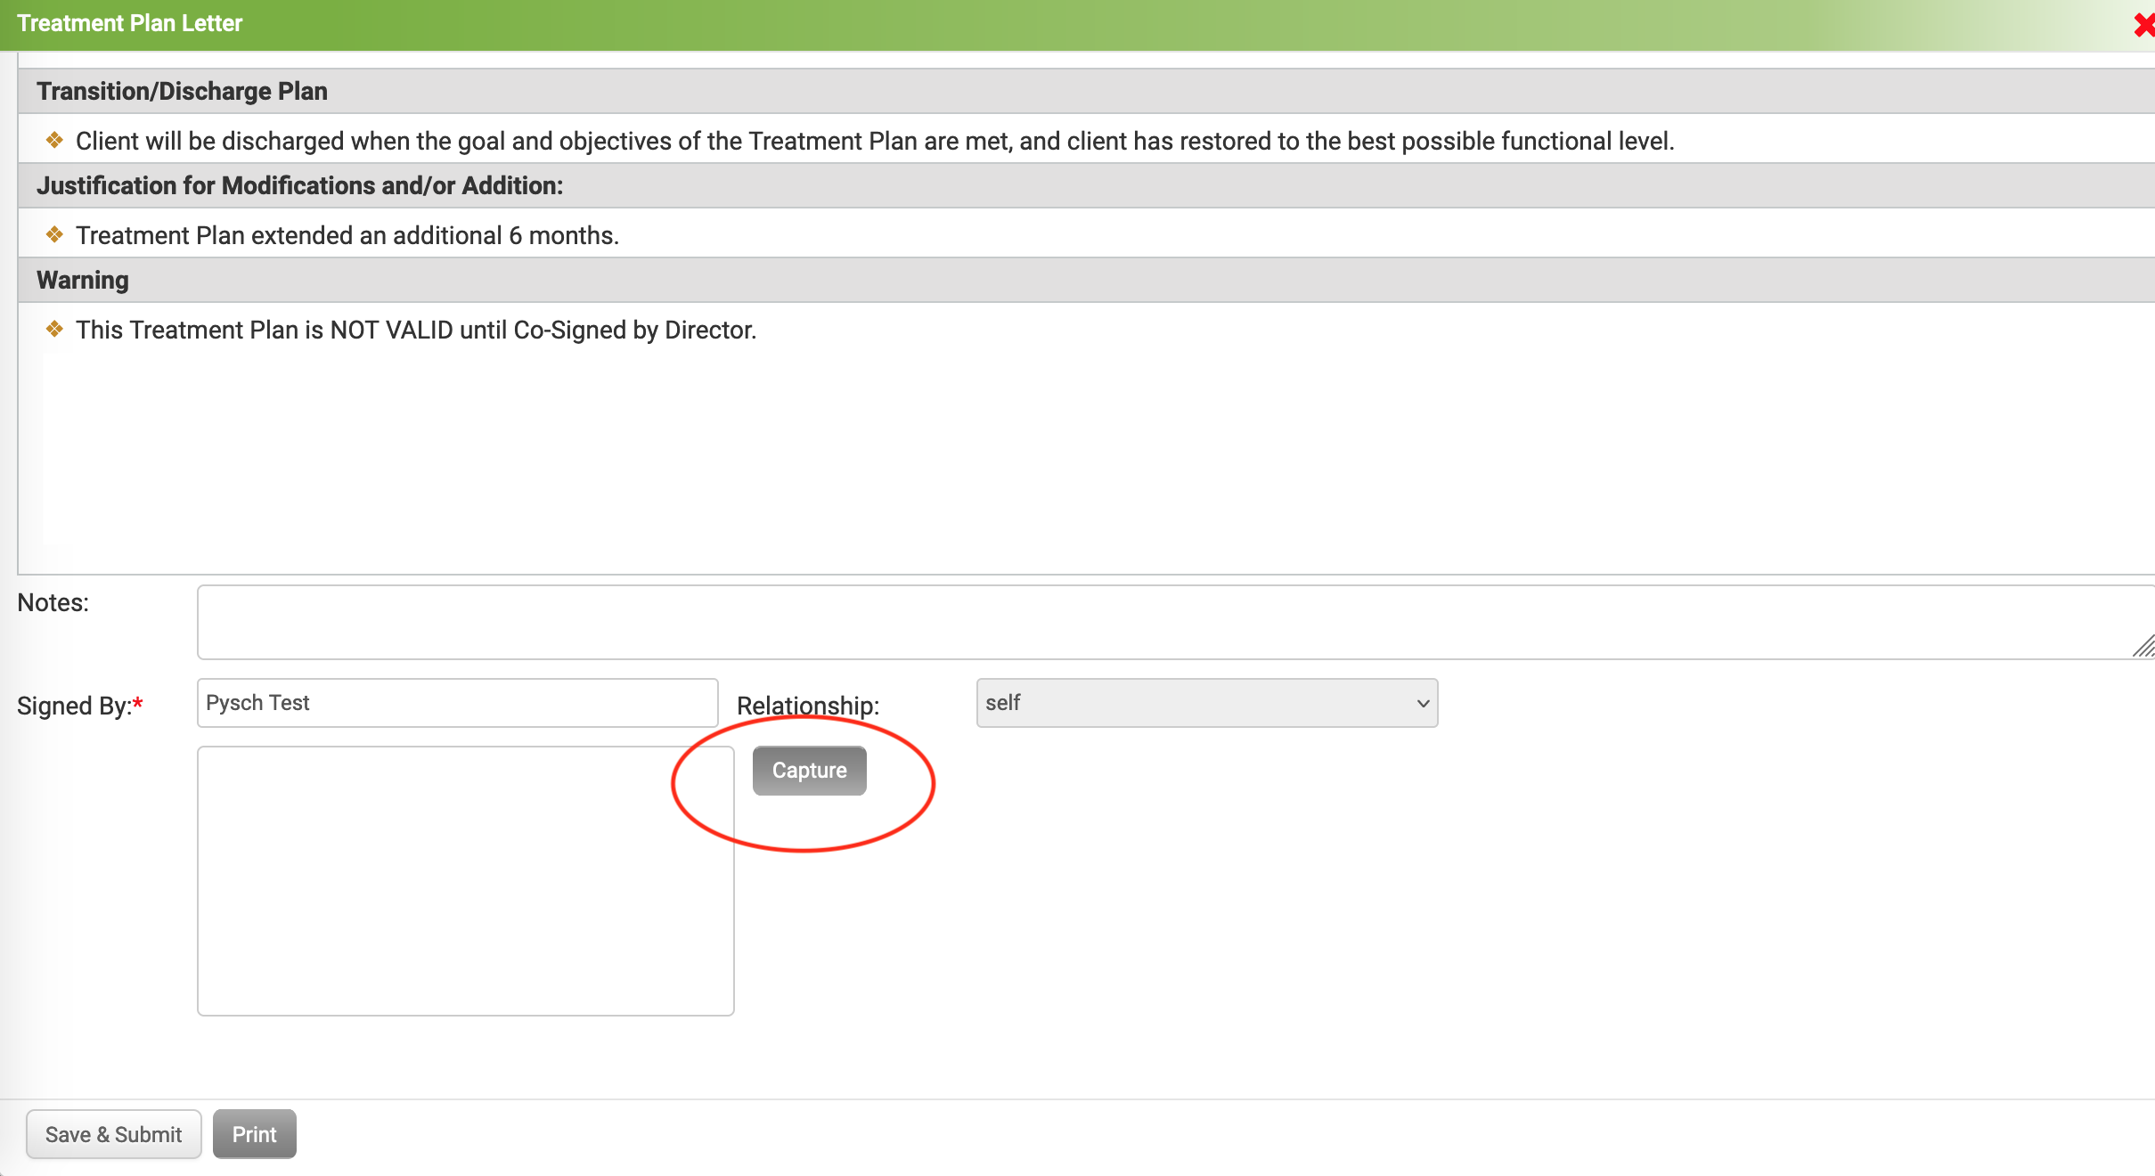Viewport: 2155px width, 1176px height.
Task: Click diamond bullet beside discharge statement
Action: (x=54, y=141)
